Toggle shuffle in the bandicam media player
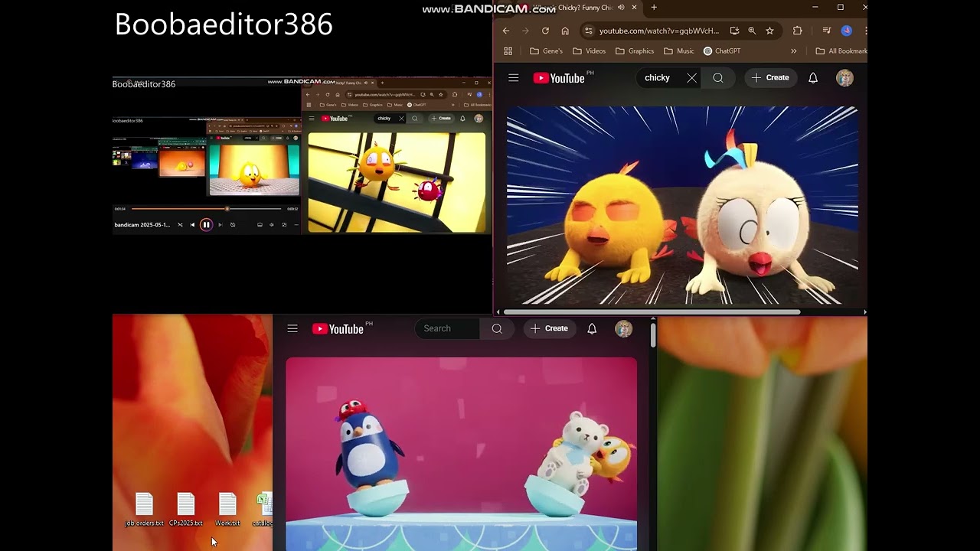This screenshot has width=980, height=551. click(x=180, y=225)
